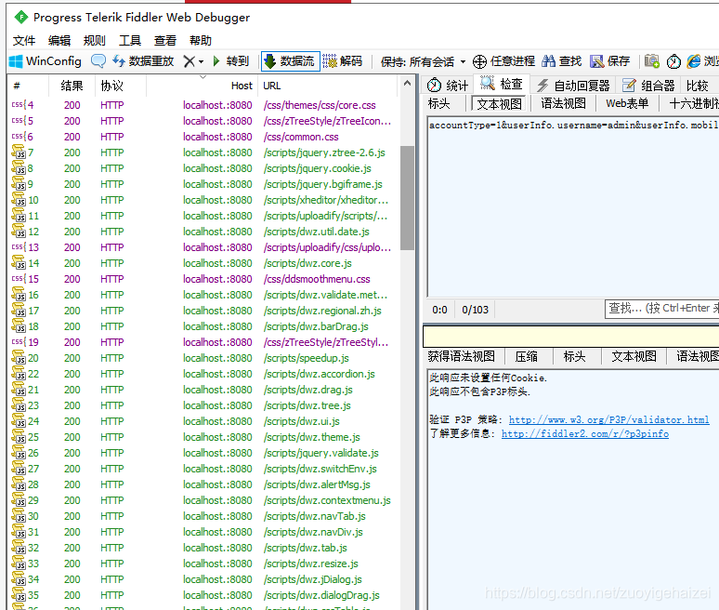Screen dimensions: 719x610
Task: Click the JS icon of session 20 speedup.js
Action: pyautogui.click(x=19, y=358)
